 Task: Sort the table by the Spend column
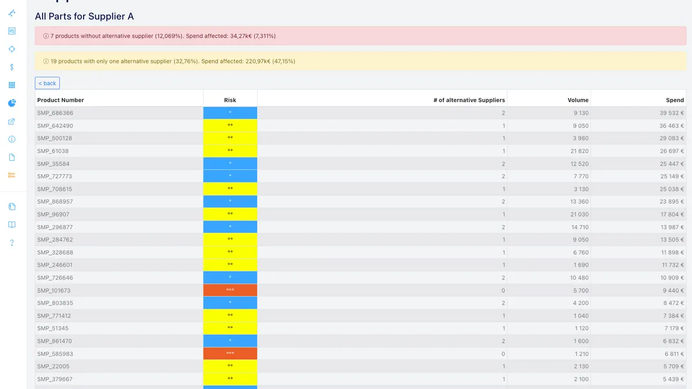(675, 100)
